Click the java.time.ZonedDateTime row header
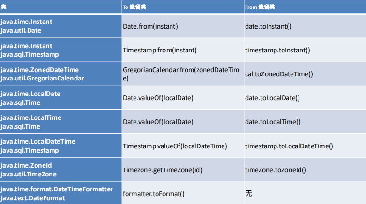 pos(61,74)
